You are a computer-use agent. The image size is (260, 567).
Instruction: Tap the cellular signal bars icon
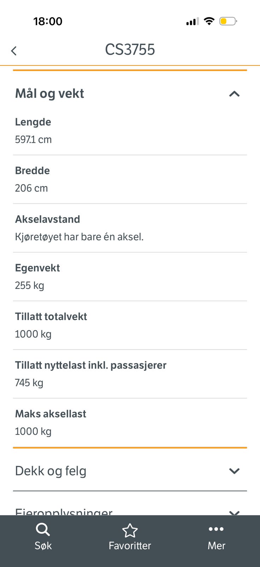[x=193, y=22]
